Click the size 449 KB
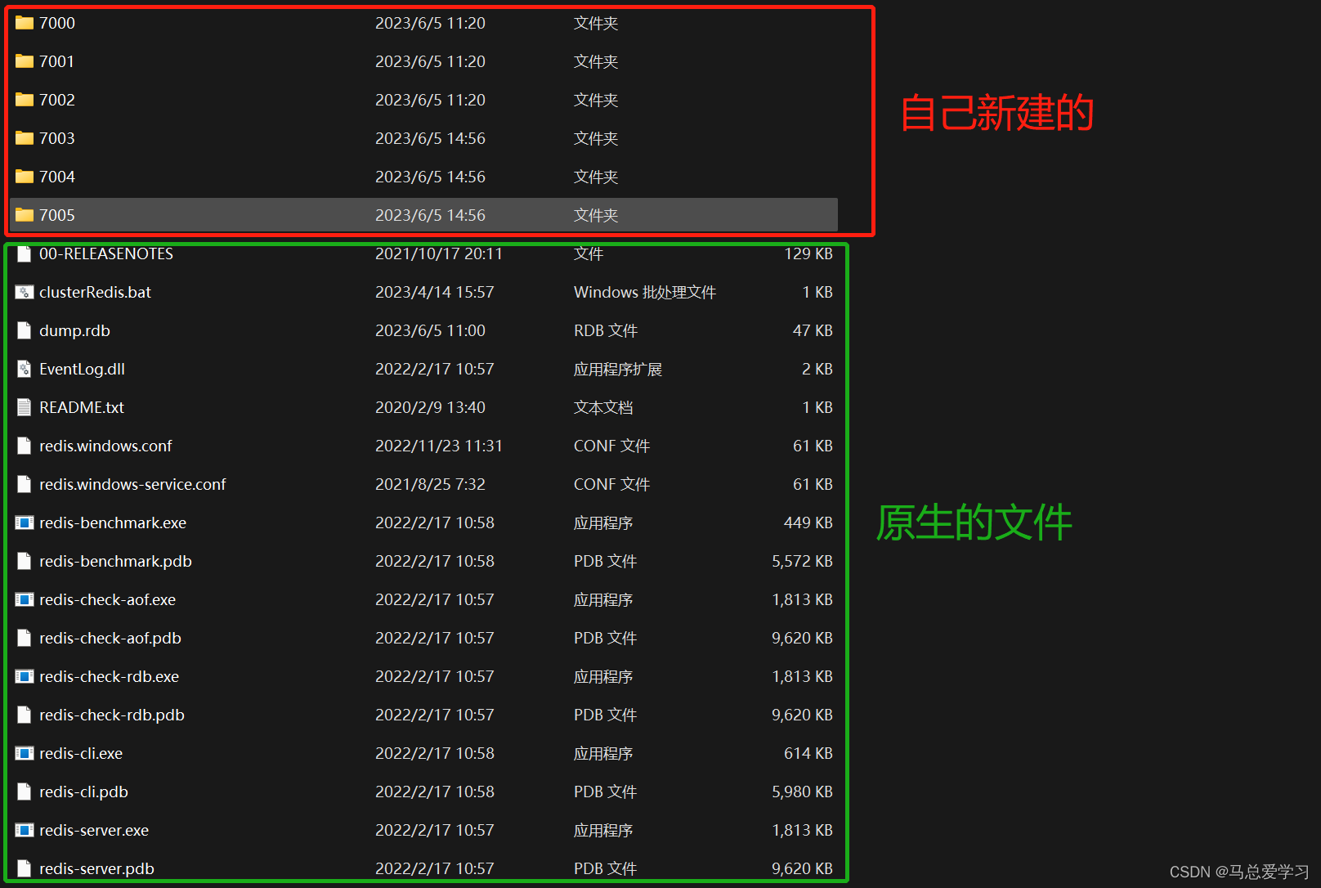This screenshot has height=888, width=1321. point(808,522)
